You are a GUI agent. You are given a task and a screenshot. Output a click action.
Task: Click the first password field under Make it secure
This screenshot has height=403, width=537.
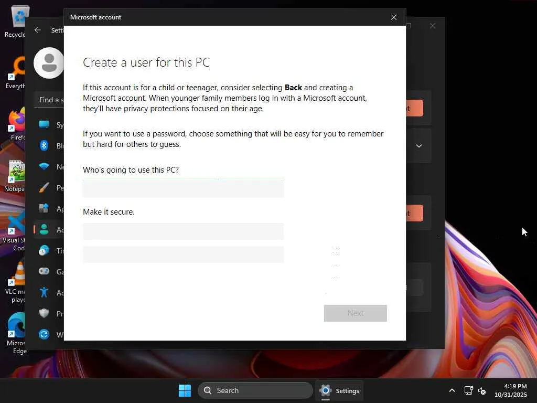pyautogui.click(x=183, y=231)
